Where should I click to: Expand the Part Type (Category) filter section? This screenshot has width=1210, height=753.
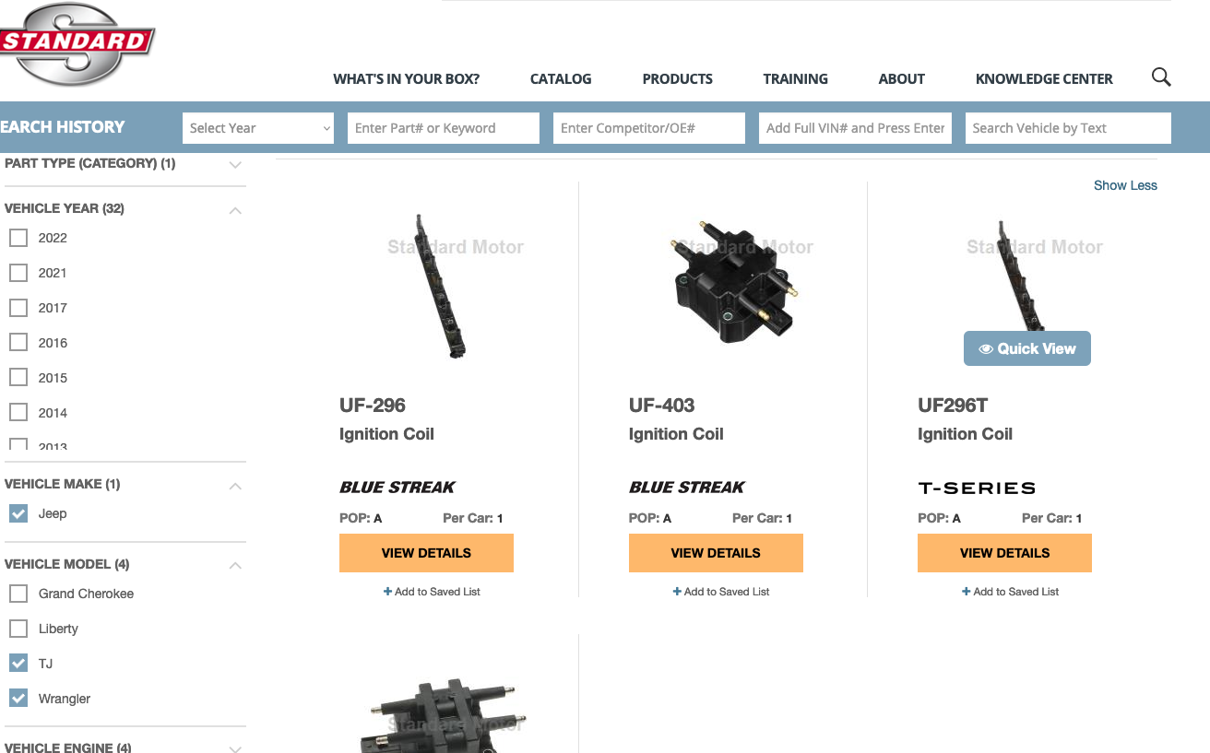[x=235, y=164]
